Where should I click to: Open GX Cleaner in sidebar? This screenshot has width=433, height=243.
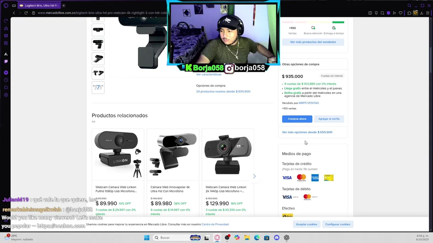click(x=6, y=28)
